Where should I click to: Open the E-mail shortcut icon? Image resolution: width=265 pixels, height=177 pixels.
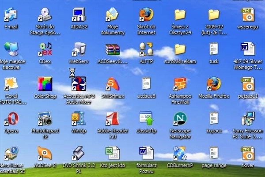click(x=11, y=15)
